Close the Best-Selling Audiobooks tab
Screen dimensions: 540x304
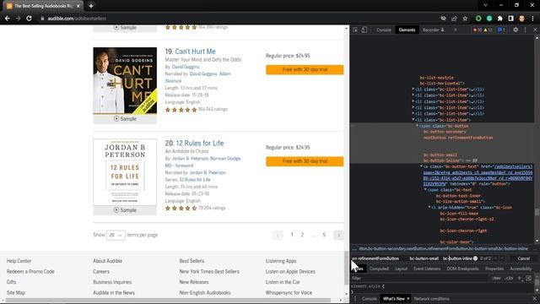pyautogui.click(x=78, y=6)
